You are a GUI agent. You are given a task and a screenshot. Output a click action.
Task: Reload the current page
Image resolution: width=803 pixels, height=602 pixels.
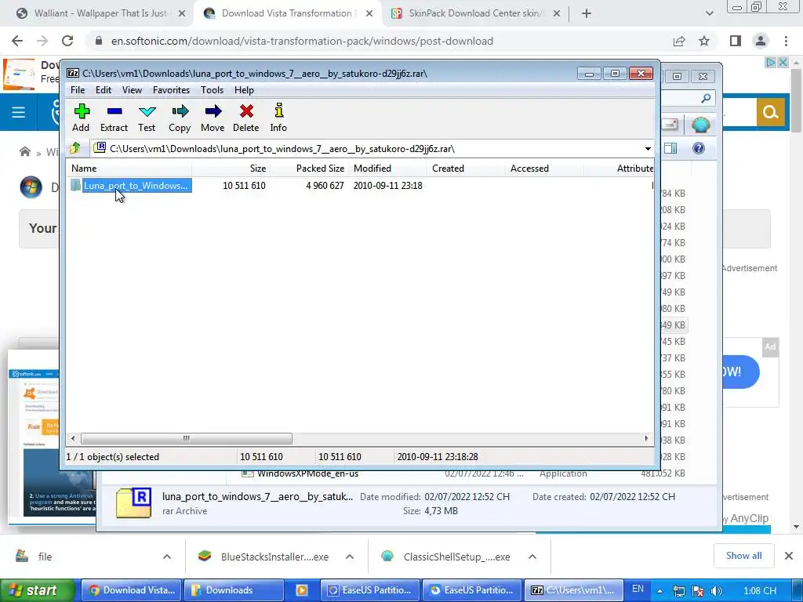pos(67,41)
